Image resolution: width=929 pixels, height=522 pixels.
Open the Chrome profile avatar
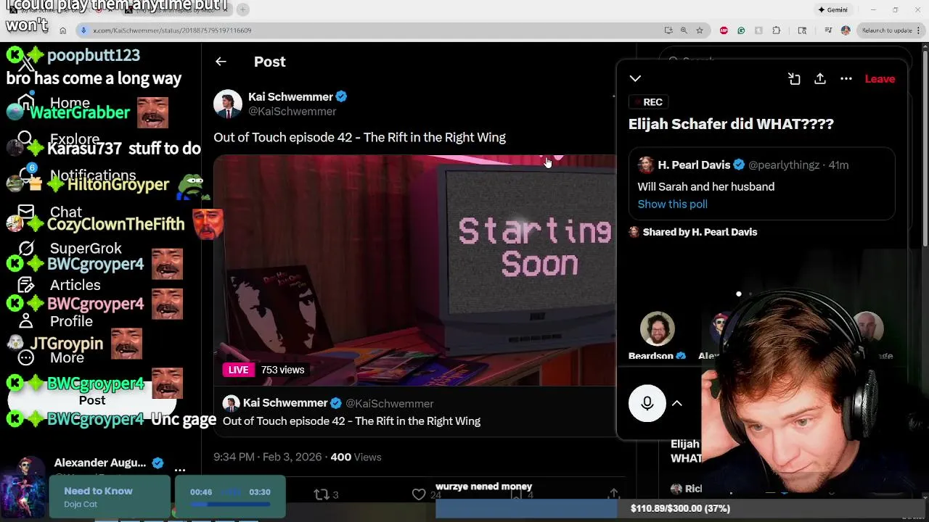click(x=846, y=30)
